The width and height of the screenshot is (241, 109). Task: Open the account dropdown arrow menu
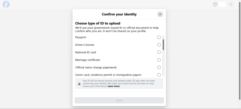pyautogui.click(x=231, y=4)
